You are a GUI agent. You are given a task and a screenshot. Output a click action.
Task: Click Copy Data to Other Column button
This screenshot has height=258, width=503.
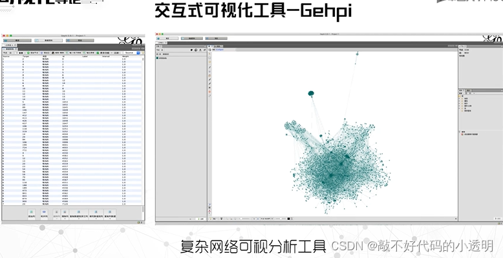[79, 214]
